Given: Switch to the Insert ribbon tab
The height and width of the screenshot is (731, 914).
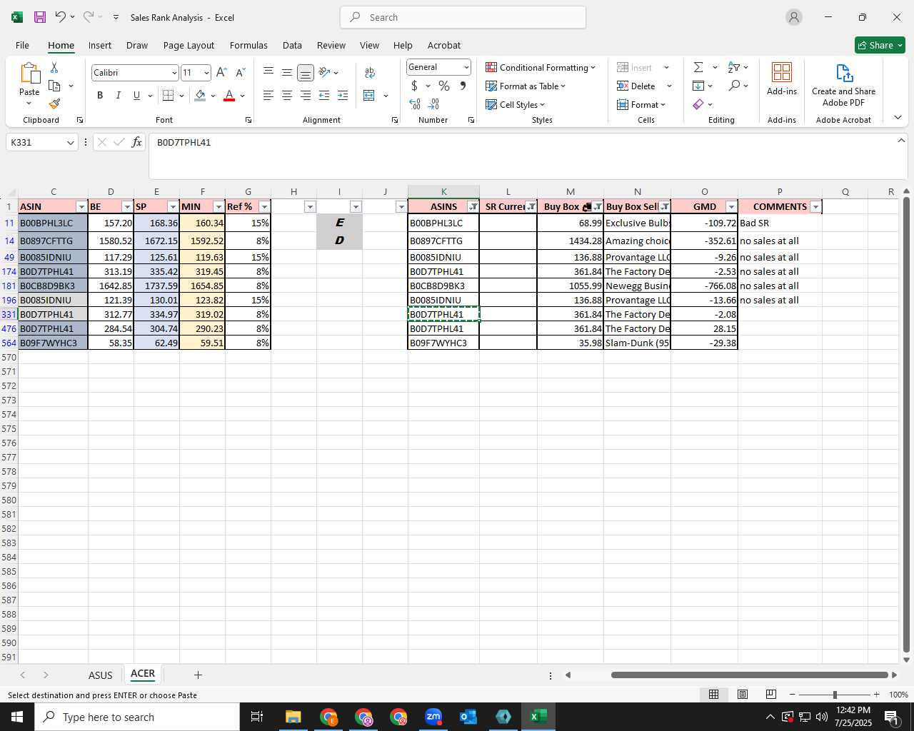Looking at the screenshot, I should 100,45.
